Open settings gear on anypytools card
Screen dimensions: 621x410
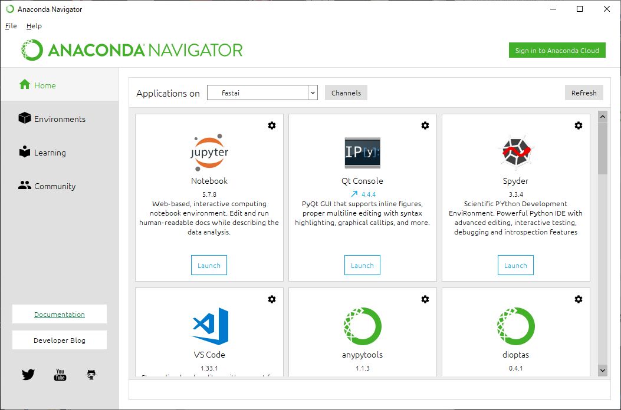pyautogui.click(x=425, y=299)
